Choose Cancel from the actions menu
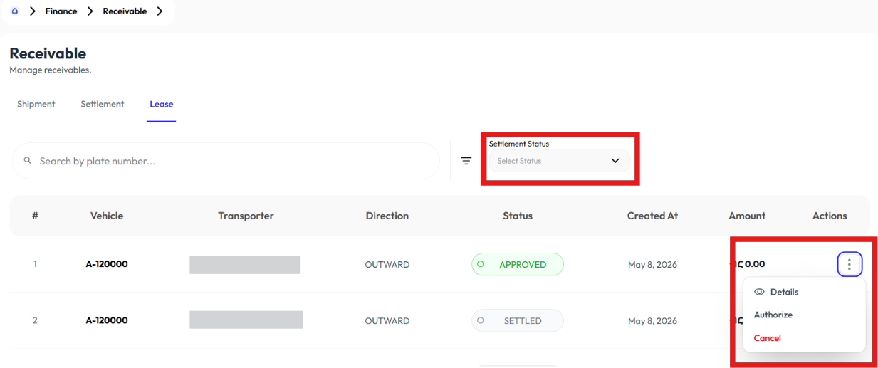878x368 pixels. tap(768, 338)
